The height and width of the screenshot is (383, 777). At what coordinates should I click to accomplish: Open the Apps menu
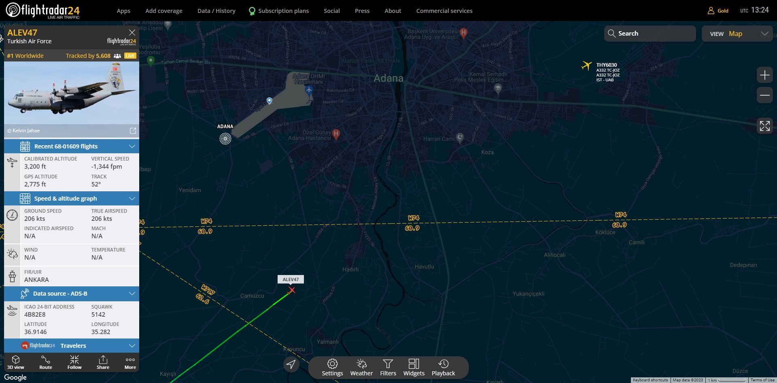click(x=123, y=11)
